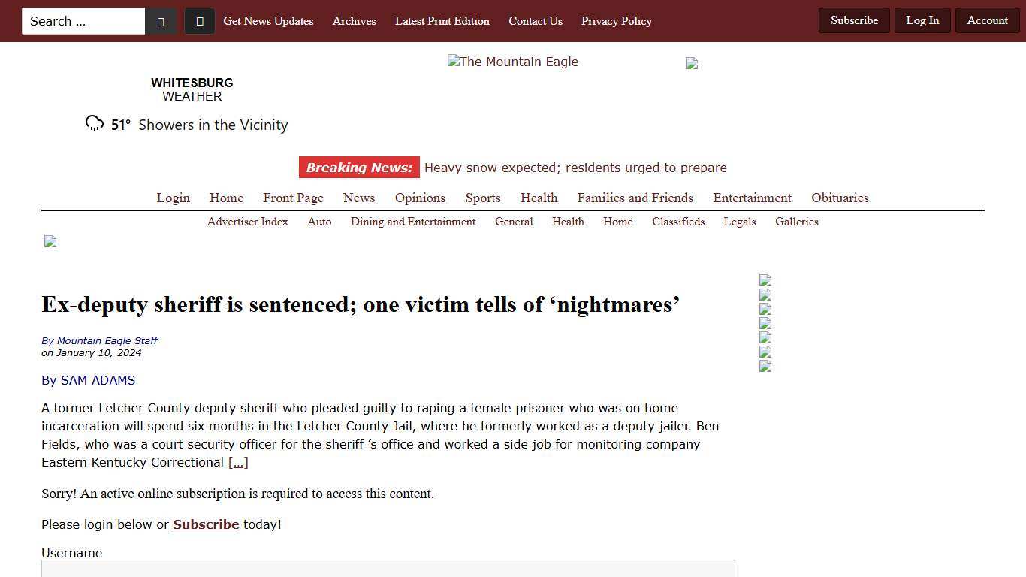Image resolution: width=1026 pixels, height=577 pixels.
Task: Click the last sidebar thumbnail icon
Action: pyautogui.click(x=765, y=366)
